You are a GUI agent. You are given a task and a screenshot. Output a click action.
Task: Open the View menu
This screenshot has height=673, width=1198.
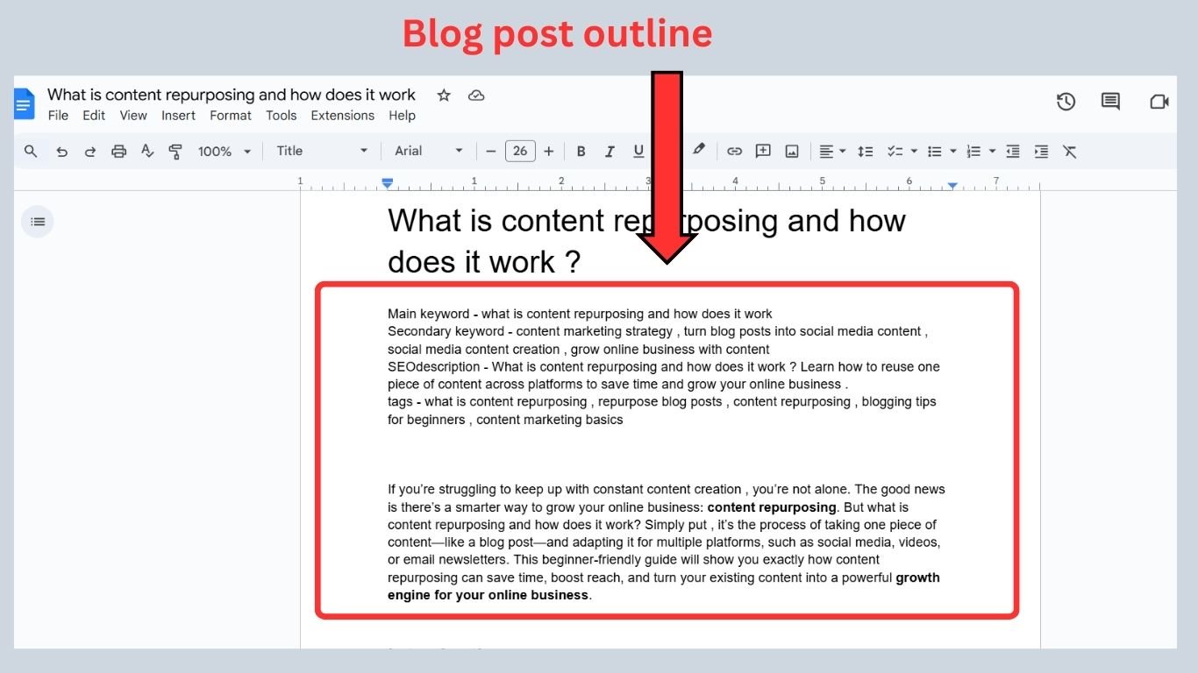(133, 116)
